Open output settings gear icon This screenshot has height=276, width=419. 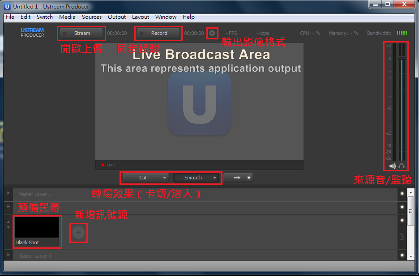(212, 33)
